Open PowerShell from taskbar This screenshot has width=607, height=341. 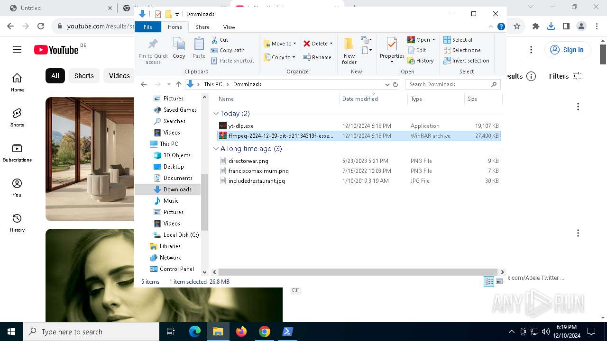pyautogui.click(x=287, y=332)
